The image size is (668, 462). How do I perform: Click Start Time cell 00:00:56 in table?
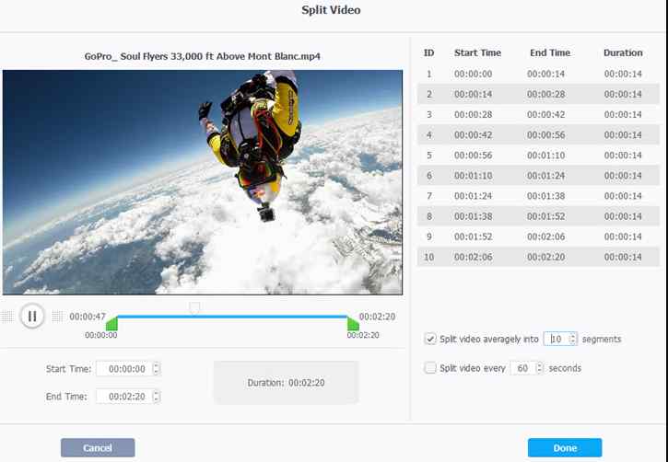click(474, 156)
